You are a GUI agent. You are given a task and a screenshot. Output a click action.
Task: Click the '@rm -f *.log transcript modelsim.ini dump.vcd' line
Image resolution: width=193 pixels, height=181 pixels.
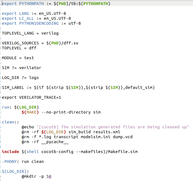click(x=77, y=137)
